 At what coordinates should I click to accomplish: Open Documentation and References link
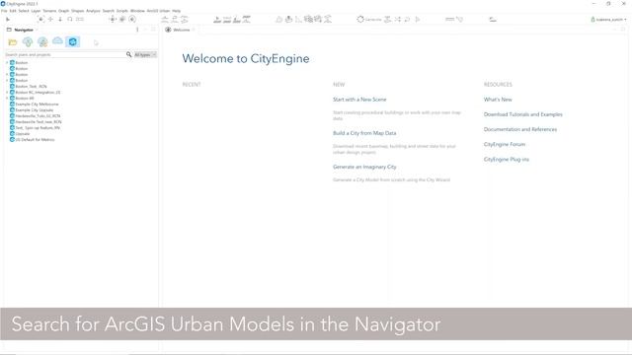tap(520, 129)
